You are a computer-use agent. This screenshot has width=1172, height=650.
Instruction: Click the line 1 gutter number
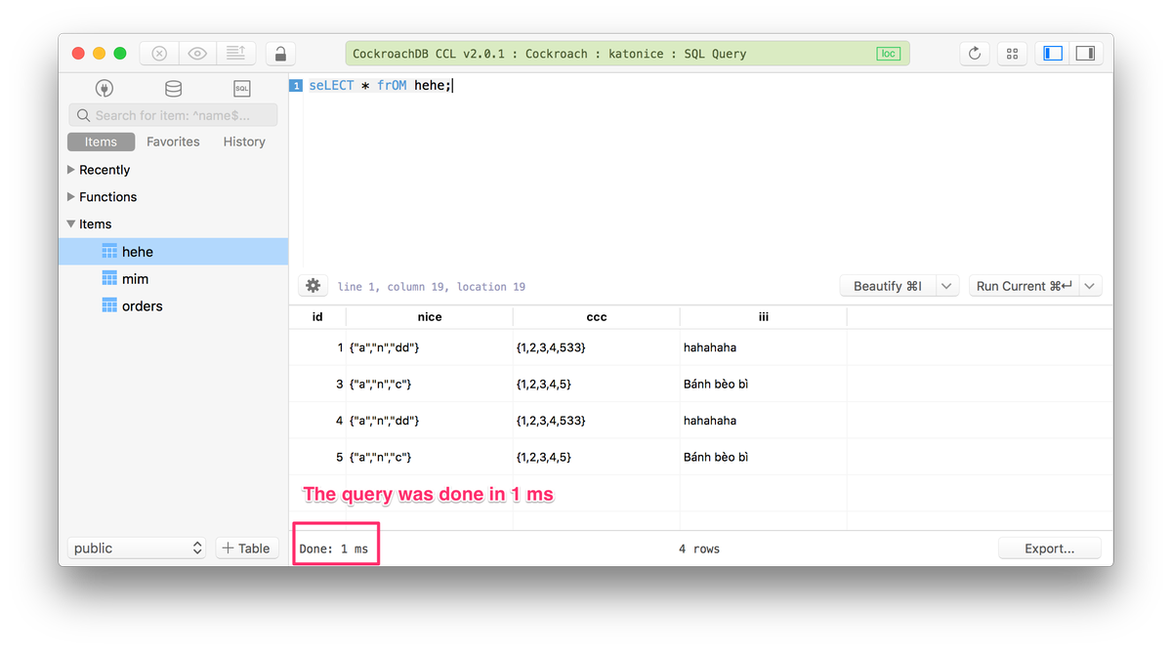(x=296, y=86)
